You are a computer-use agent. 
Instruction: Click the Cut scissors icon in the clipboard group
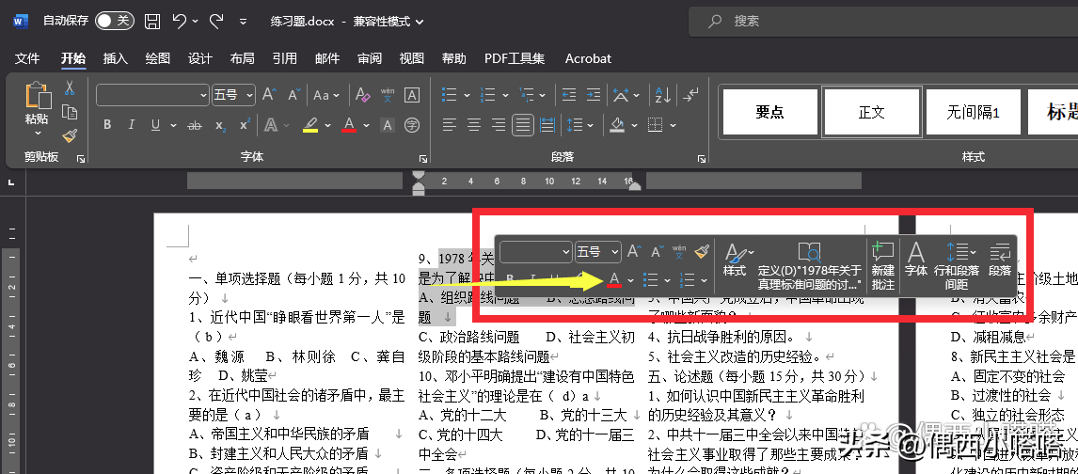[x=70, y=88]
